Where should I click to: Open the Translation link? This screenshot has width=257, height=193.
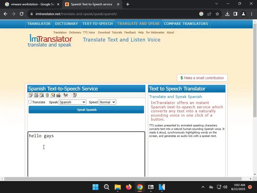pos(60,32)
